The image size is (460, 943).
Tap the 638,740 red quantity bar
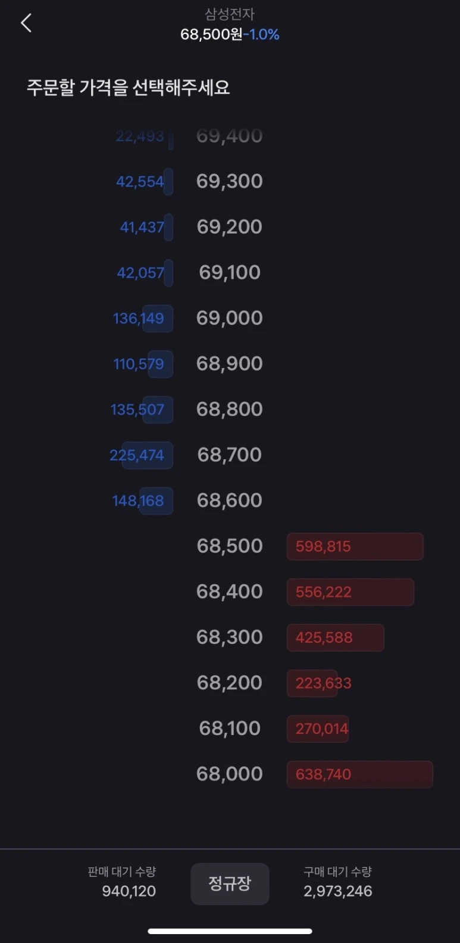359,774
